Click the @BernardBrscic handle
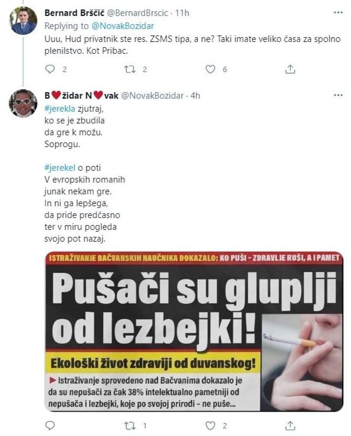The height and width of the screenshot is (436, 351). click(x=140, y=13)
